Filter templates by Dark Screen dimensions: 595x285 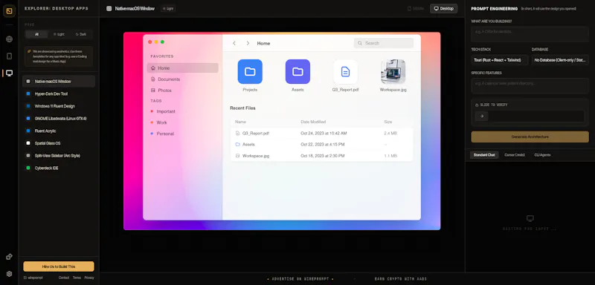click(81, 34)
